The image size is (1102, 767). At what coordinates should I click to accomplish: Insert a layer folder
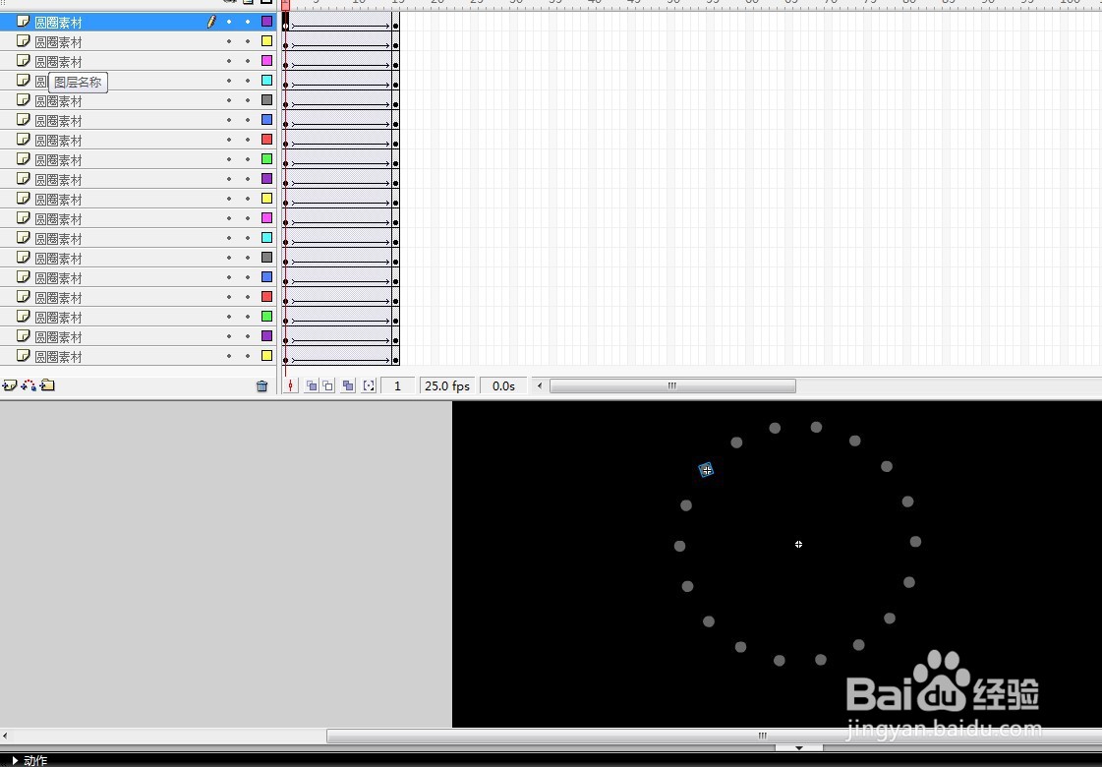(x=48, y=385)
